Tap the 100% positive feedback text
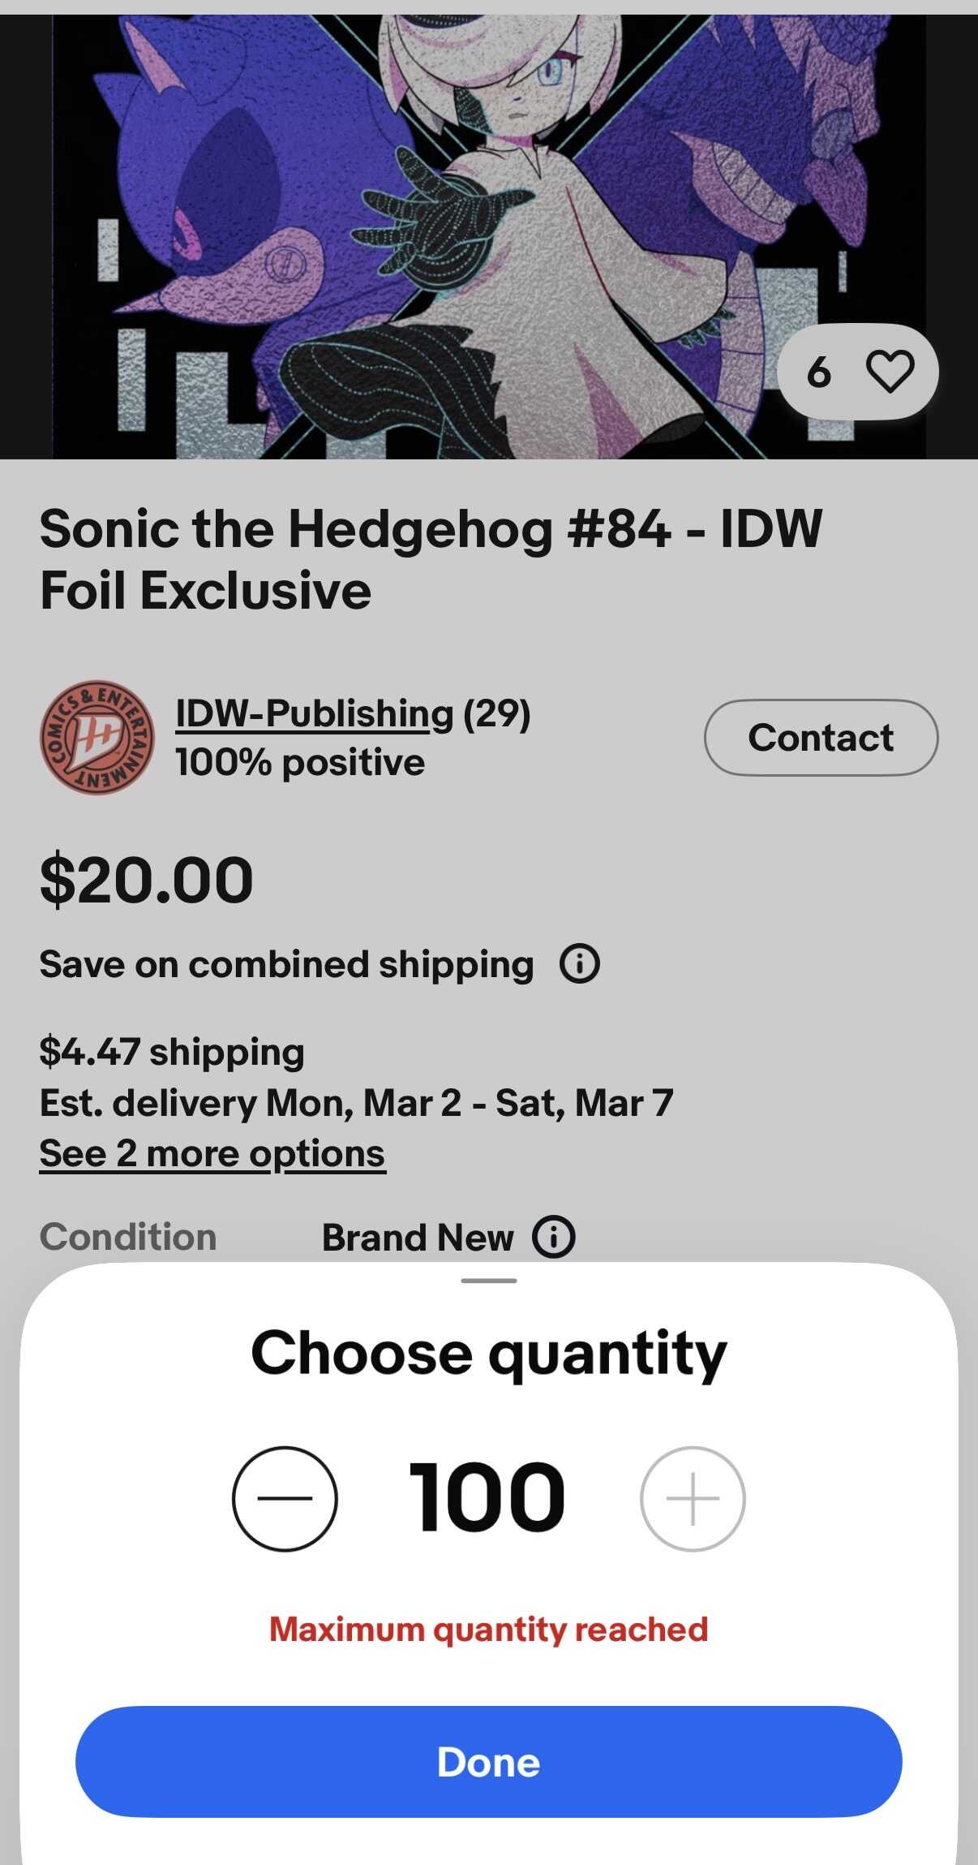The width and height of the screenshot is (978, 1865). 300,762
